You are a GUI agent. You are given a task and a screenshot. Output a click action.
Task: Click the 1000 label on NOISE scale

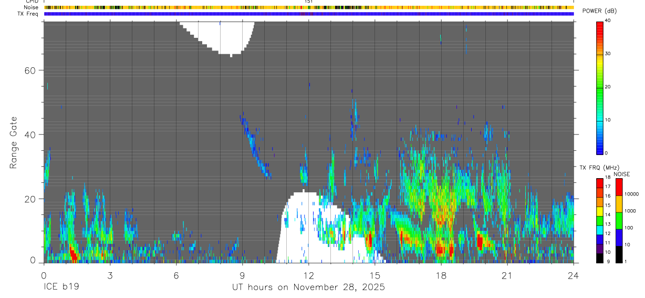click(x=630, y=211)
